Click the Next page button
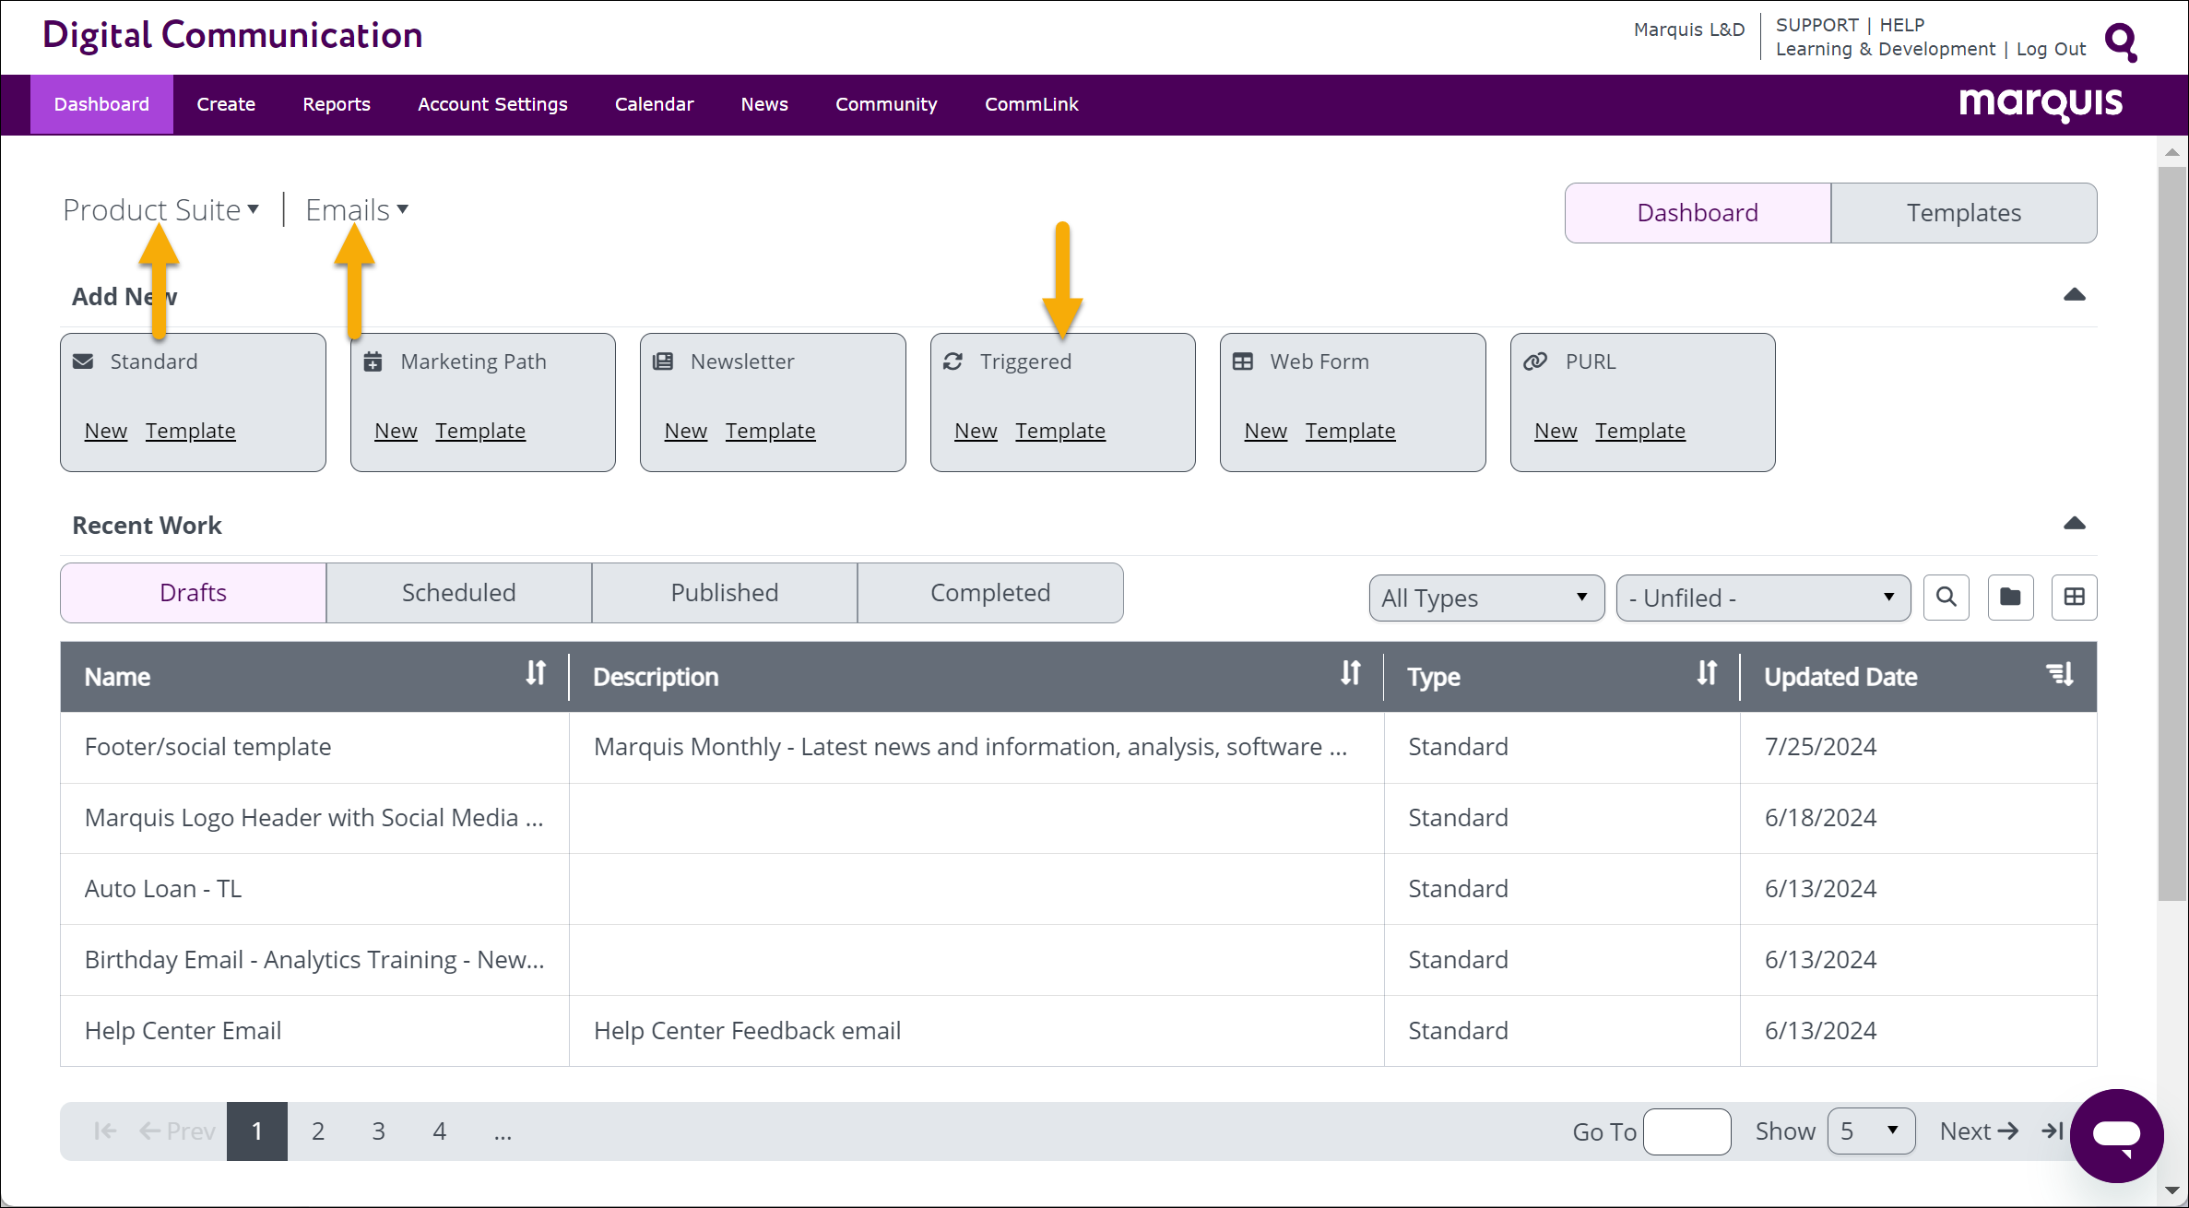The height and width of the screenshot is (1208, 2189). [1979, 1131]
